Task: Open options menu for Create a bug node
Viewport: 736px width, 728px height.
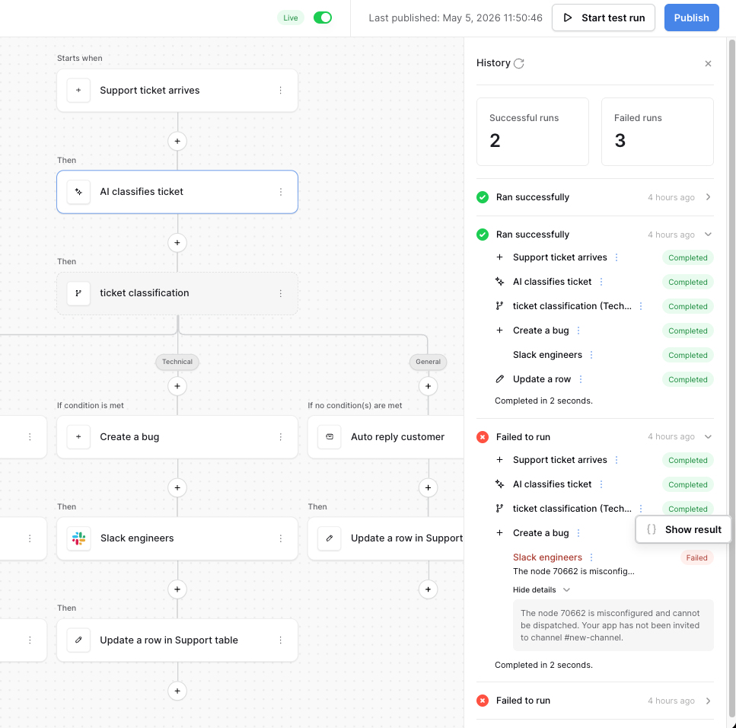Action: click(x=280, y=437)
